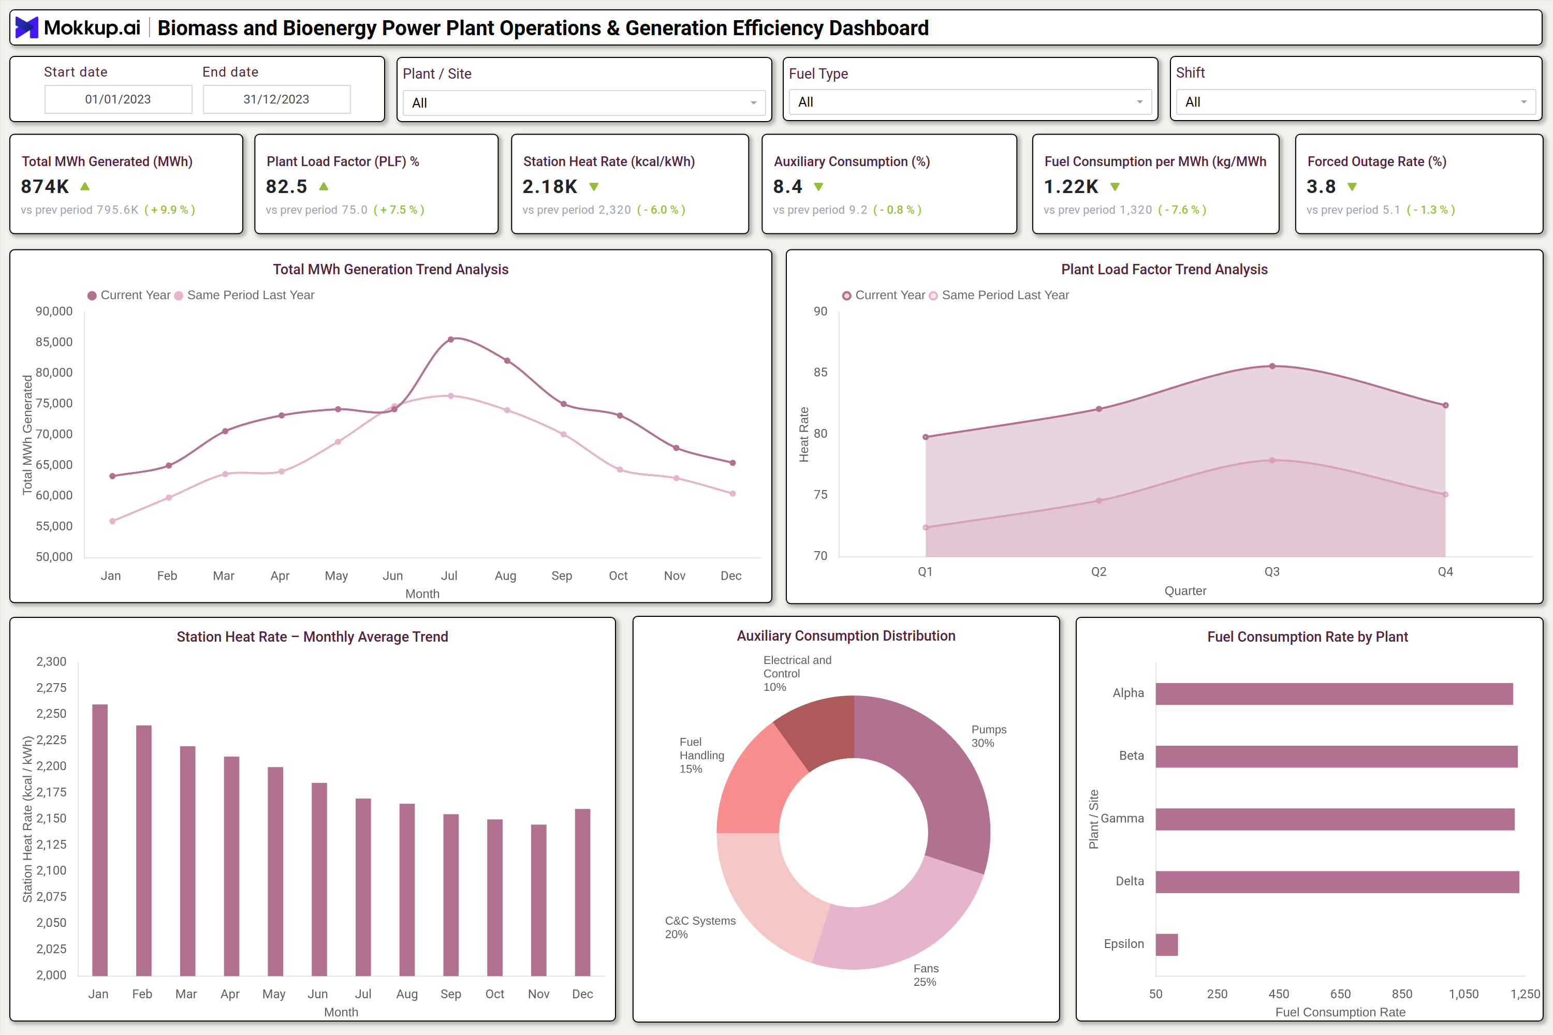Click the Station Heat Rate Monthly Average Trend title
Screen dimensions: 1553x1035
tap(312, 637)
